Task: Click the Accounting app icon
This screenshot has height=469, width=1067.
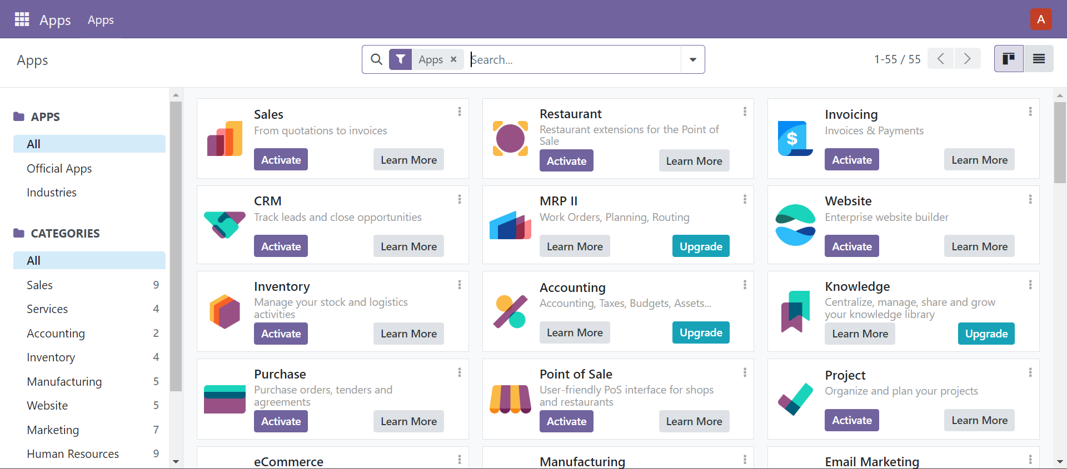Action: click(x=510, y=312)
